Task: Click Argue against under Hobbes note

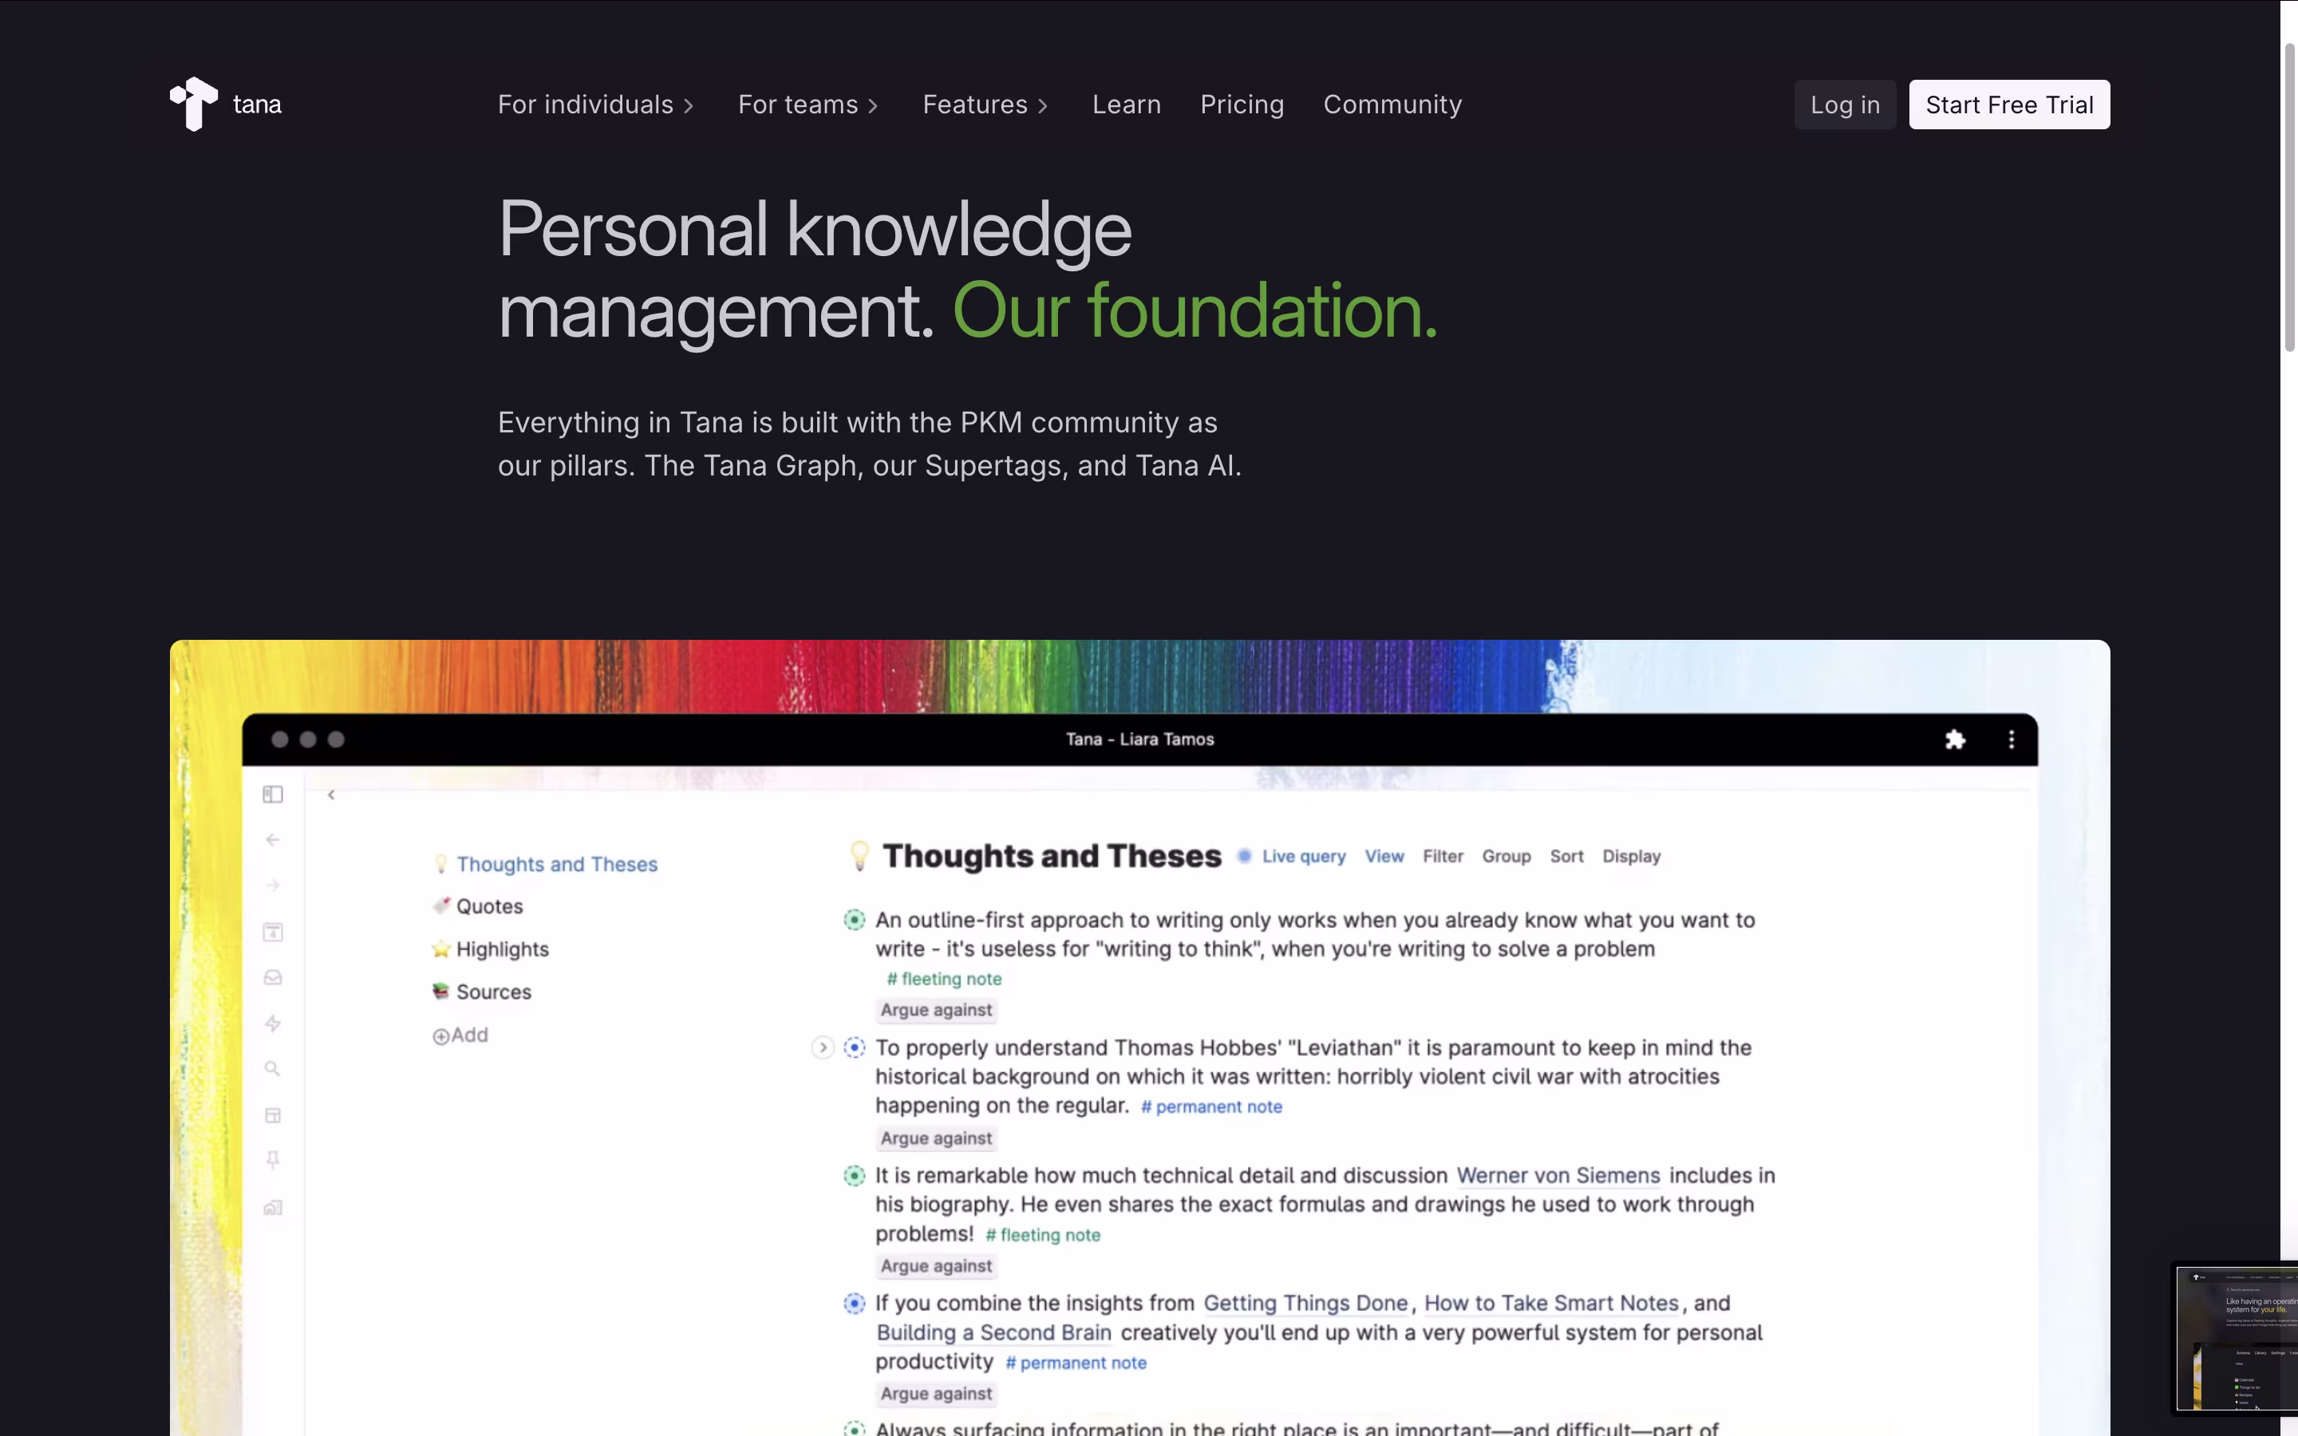Action: click(x=936, y=1138)
